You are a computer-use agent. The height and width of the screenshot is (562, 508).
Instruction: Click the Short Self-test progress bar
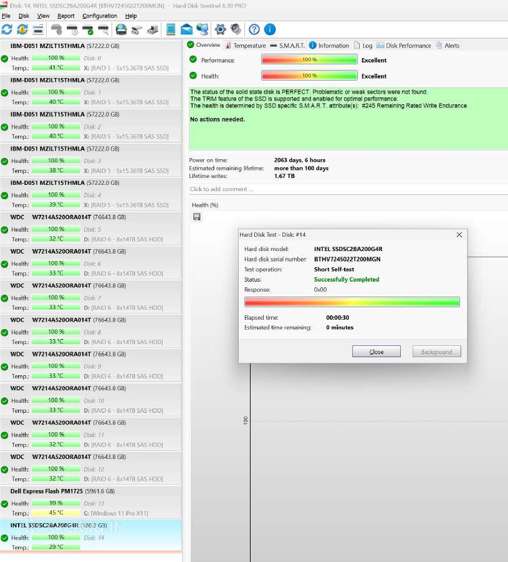pyautogui.click(x=352, y=302)
